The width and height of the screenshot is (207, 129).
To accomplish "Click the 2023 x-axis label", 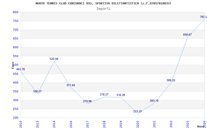I will [x=188, y=124].
